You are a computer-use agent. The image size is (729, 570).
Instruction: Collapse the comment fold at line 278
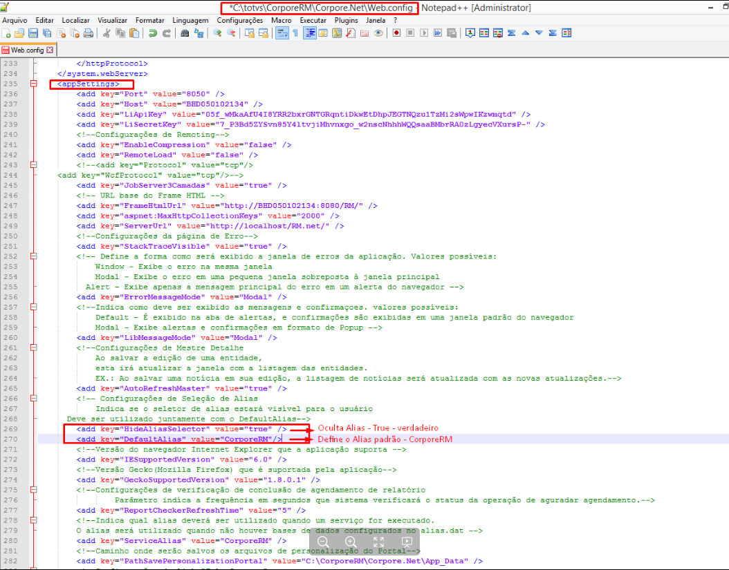click(x=33, y=520)
